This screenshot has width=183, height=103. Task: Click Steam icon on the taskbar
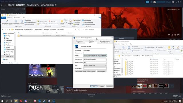(44, 101)
